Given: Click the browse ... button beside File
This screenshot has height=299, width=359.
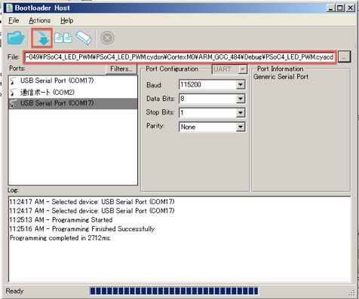Looking at the screenshot, I should [x=344, y=57].
